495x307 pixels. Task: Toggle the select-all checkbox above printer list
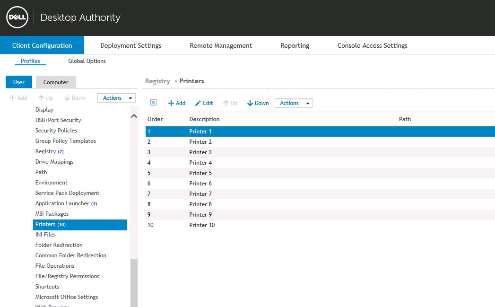(153, 103)
